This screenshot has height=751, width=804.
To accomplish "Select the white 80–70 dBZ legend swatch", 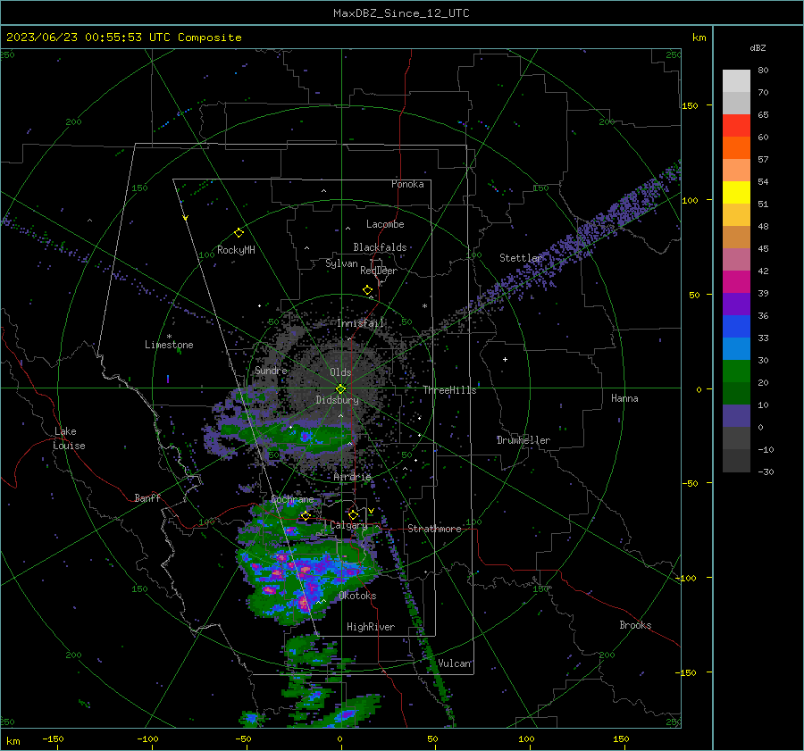I will (x=736, y=81).
